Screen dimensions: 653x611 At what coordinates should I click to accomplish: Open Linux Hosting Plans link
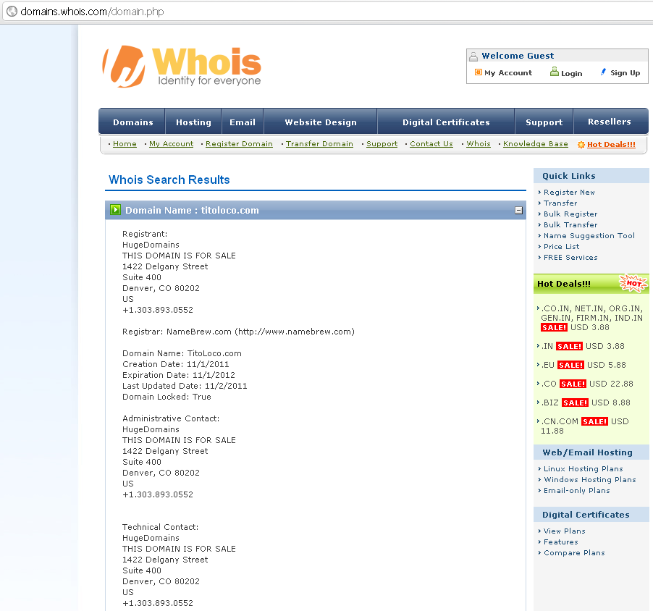583,468
